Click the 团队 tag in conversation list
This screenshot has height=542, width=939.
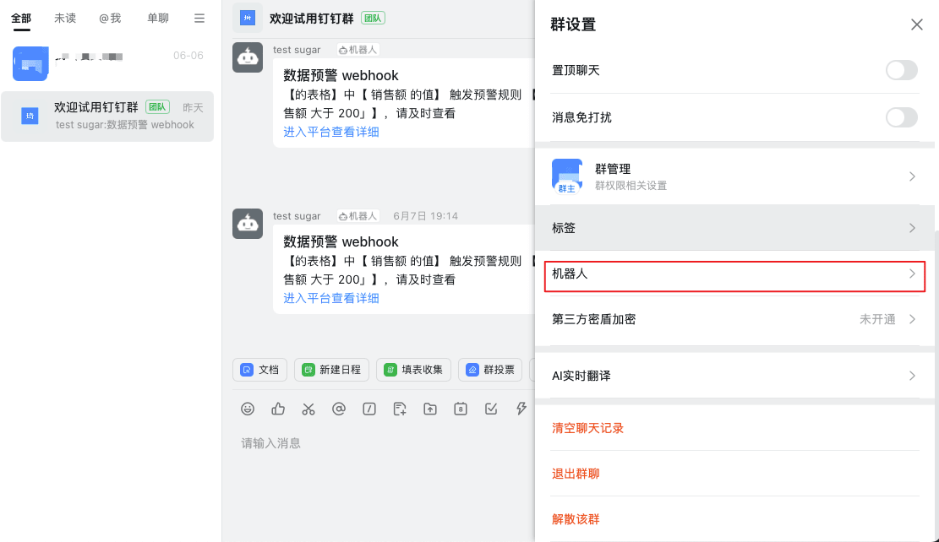157,107
